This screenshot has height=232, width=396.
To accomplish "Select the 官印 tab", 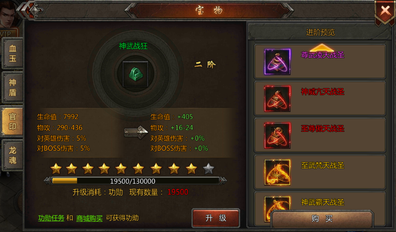I will tap(12, 121).
